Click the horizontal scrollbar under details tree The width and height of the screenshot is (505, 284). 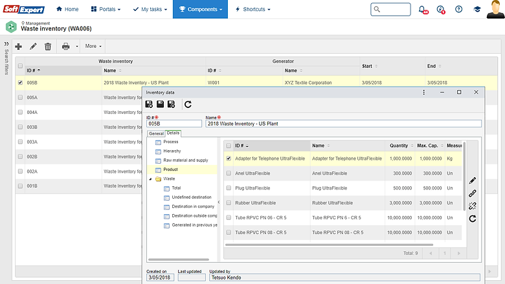coord(179,259)
